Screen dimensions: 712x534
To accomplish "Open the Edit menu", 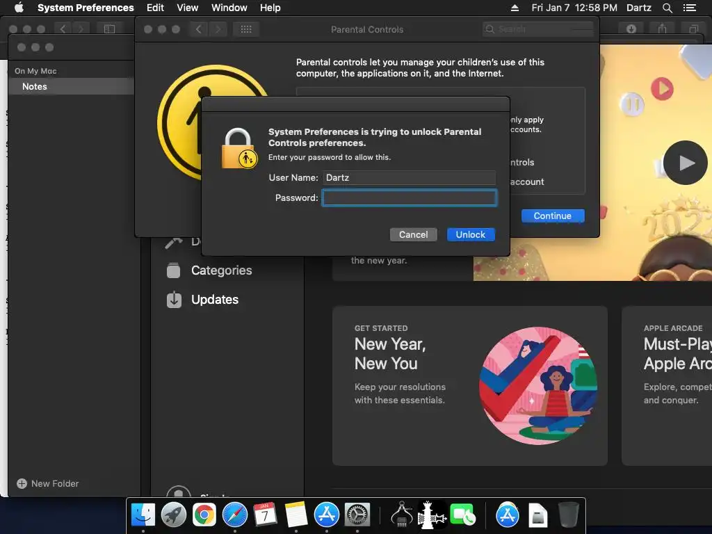I will pyautogui.click(x=155, y=8).
